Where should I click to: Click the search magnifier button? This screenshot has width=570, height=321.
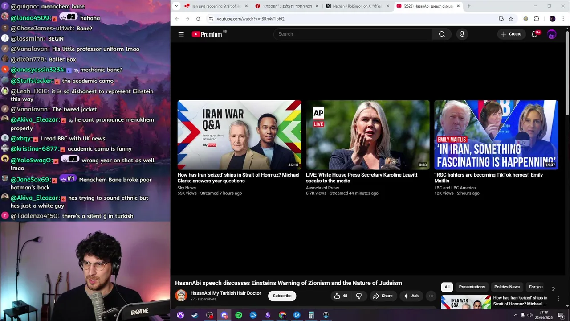442,34
